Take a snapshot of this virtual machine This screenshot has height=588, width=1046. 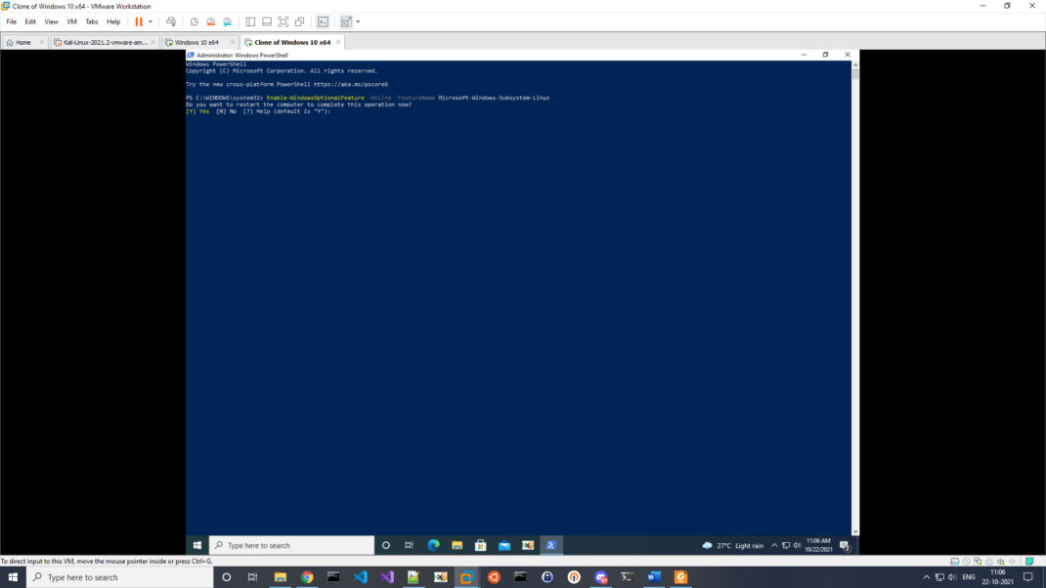tap(195, 22)
